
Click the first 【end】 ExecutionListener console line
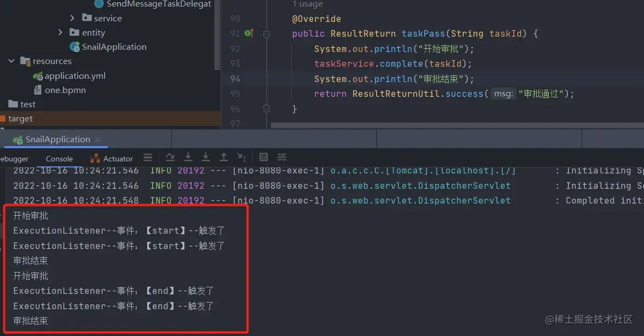[113, 291]
